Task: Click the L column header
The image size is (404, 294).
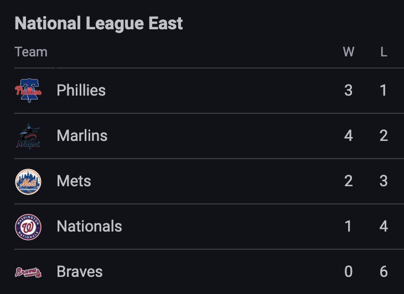Action: 384,53
